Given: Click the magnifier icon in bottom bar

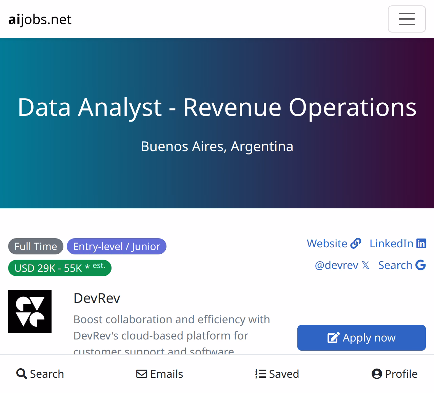Looking at the screenshot, I should (21, 374).
